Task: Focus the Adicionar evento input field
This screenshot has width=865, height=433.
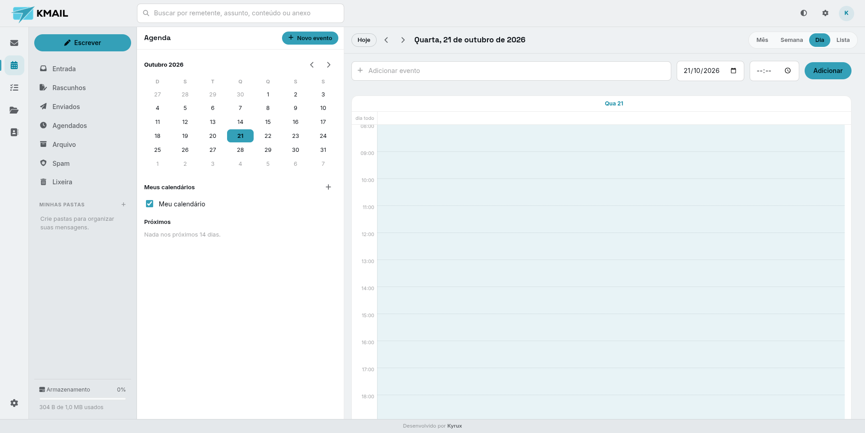Action: tap(511, 71)
